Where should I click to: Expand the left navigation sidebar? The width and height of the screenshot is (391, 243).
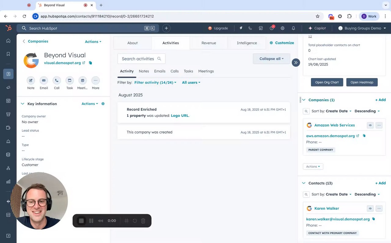[8, 236]
